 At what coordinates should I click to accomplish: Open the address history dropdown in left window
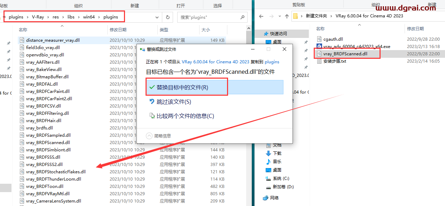coord(157,17)
